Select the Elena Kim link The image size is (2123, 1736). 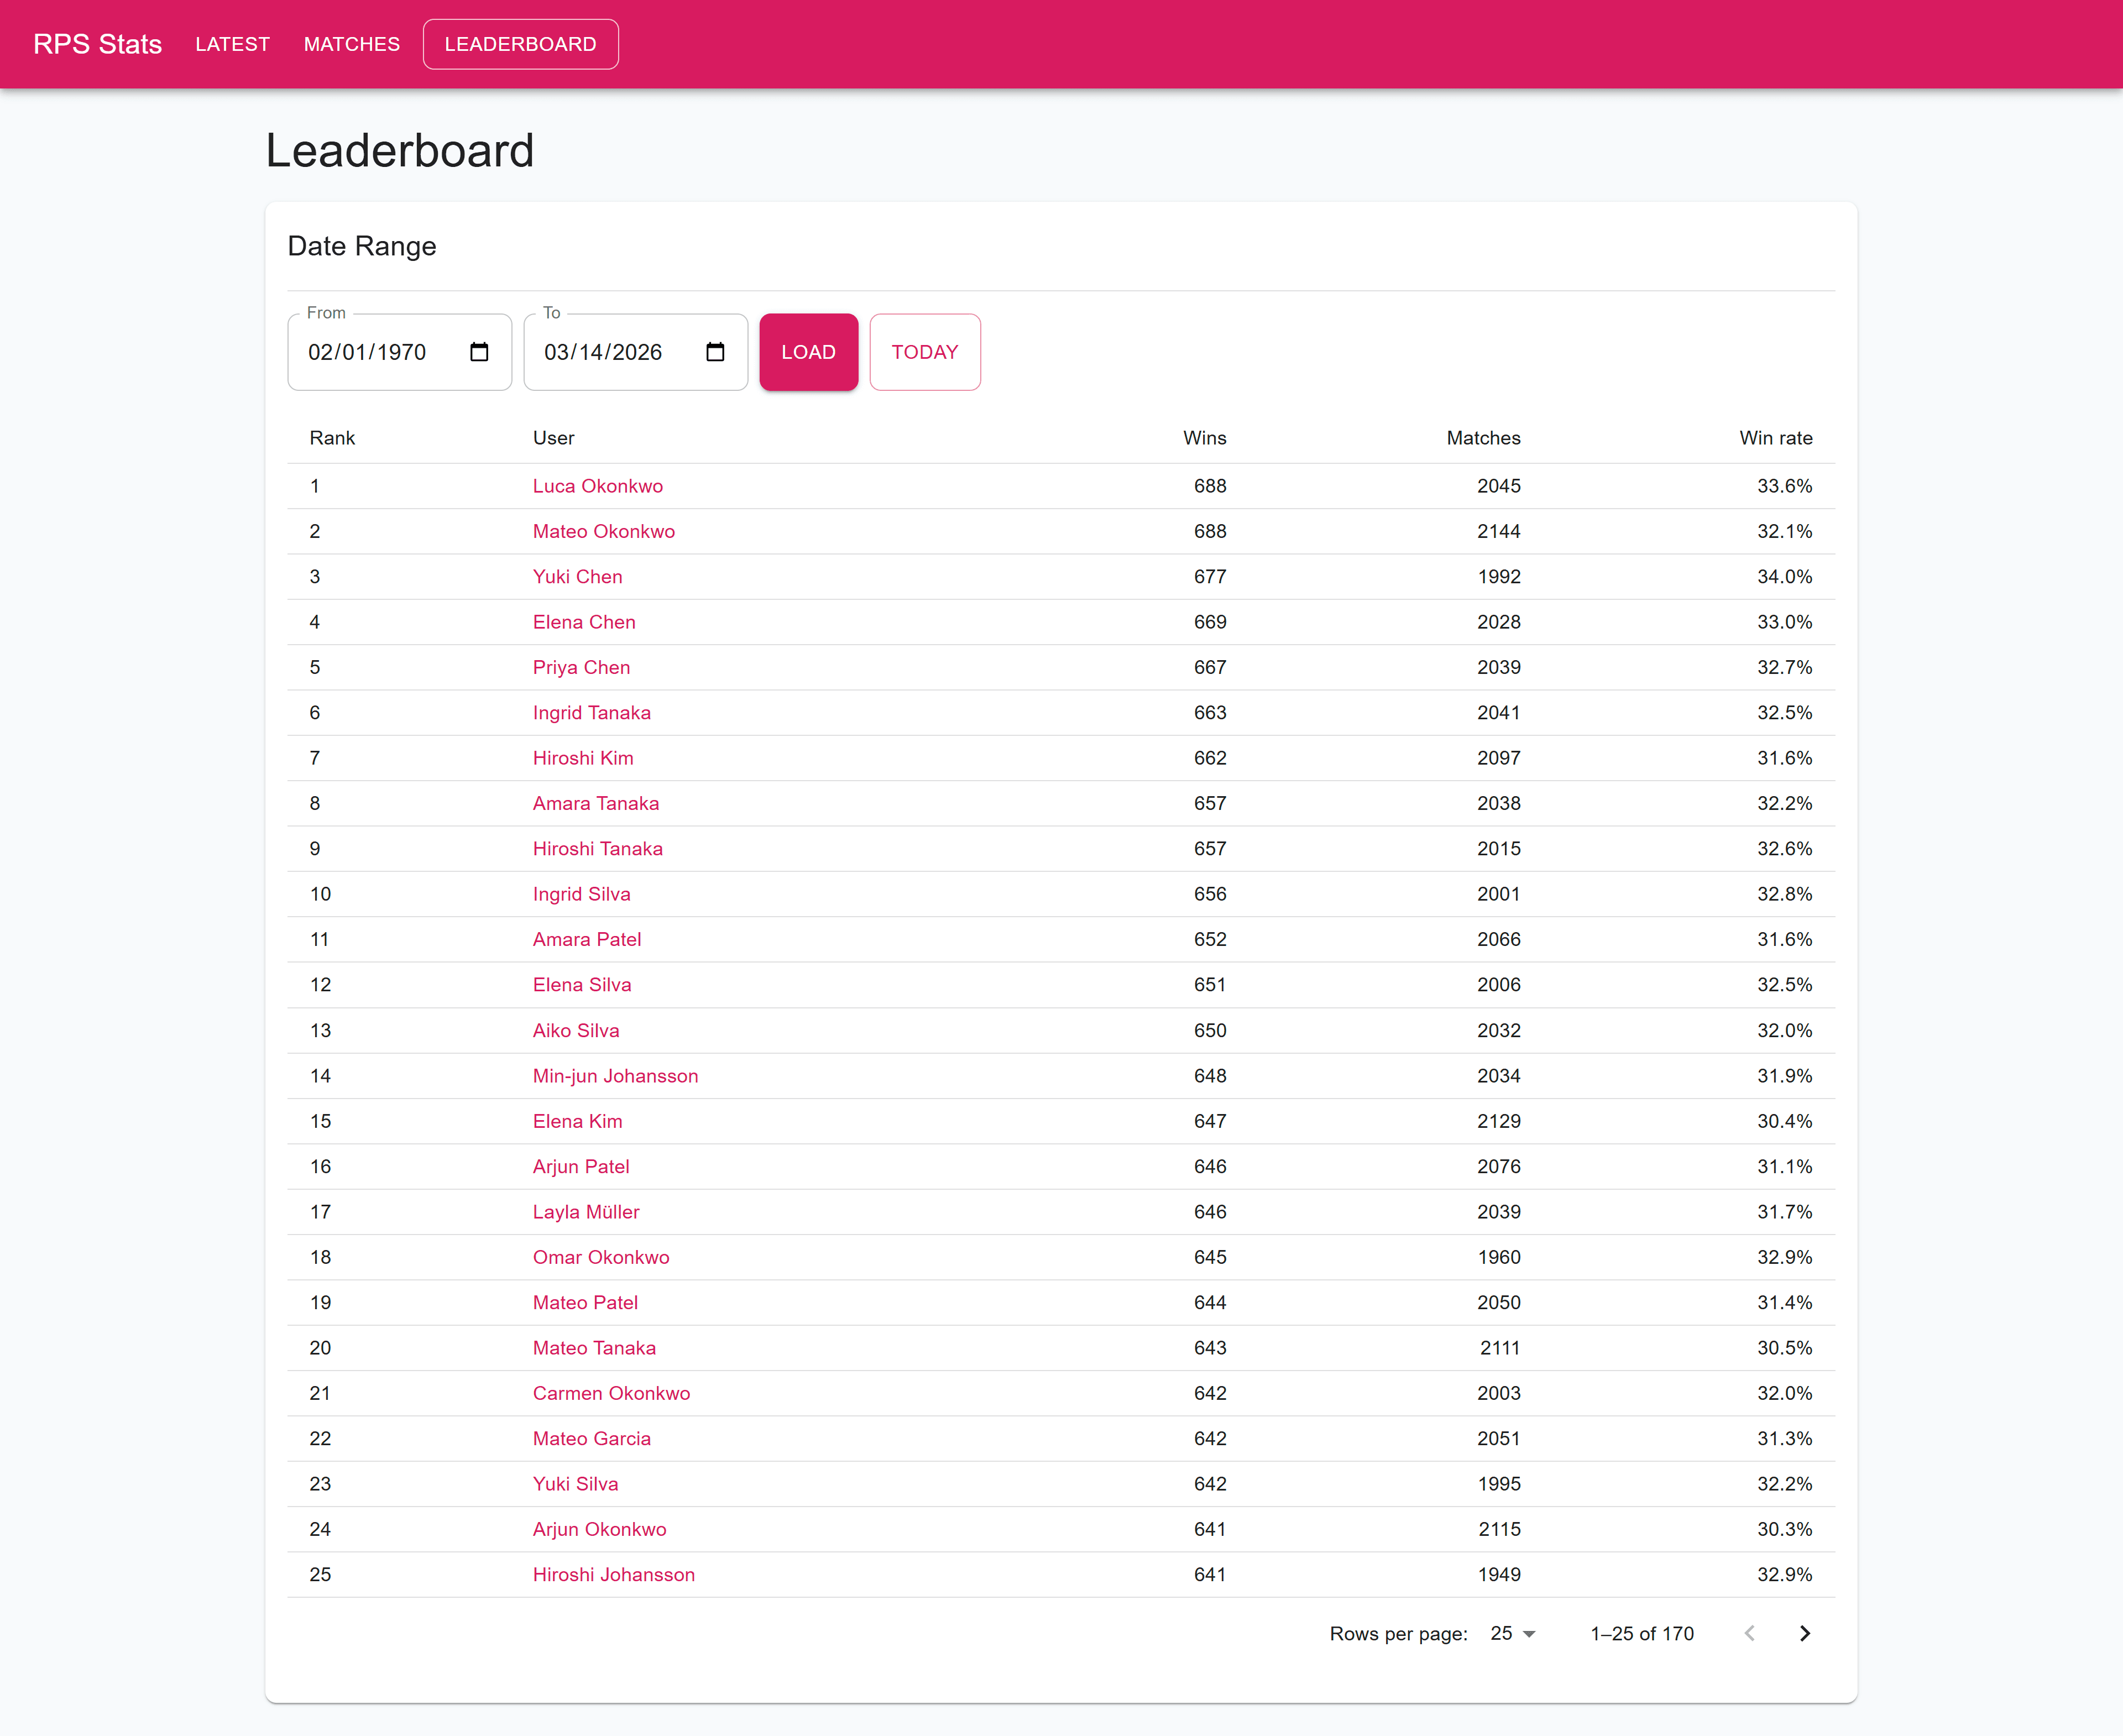point(578,1121)
